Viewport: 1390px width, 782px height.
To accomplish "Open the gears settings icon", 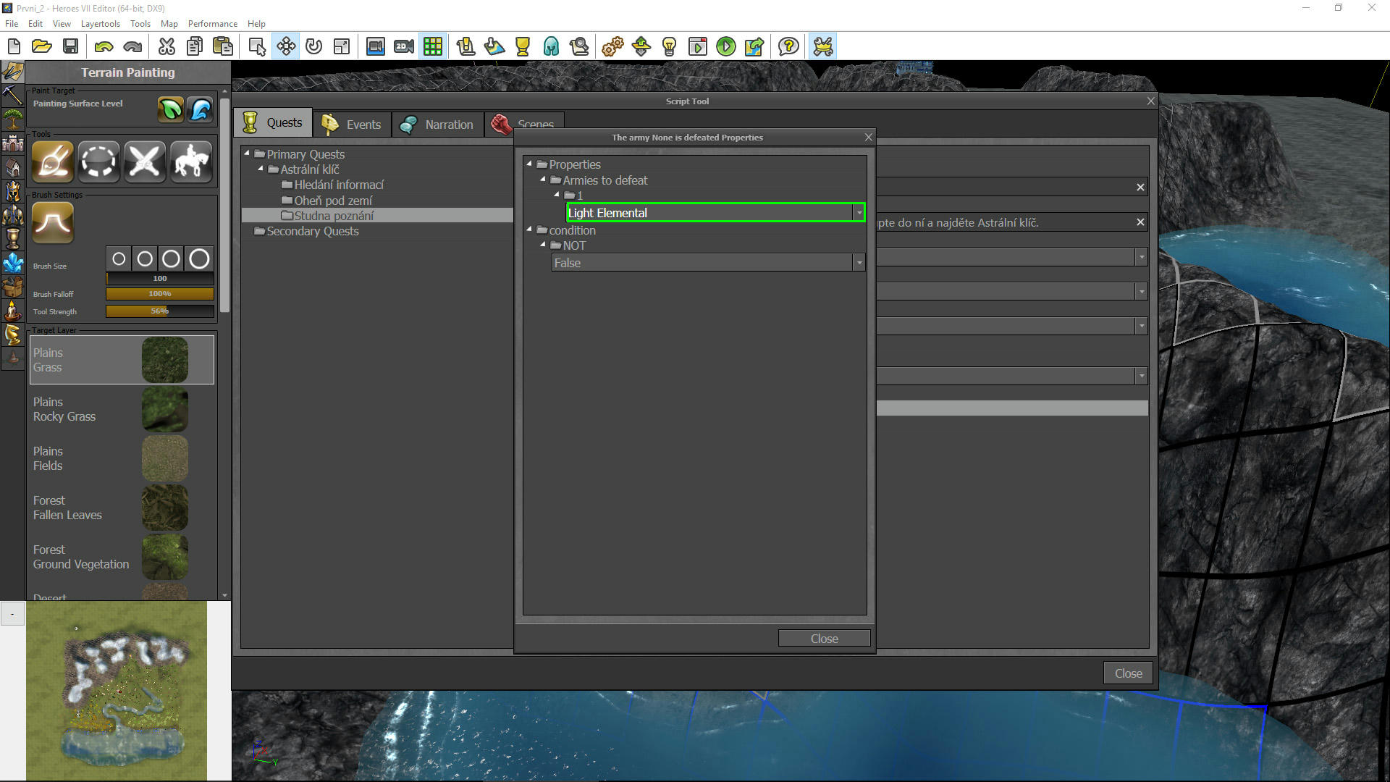I will pos(612,47).
